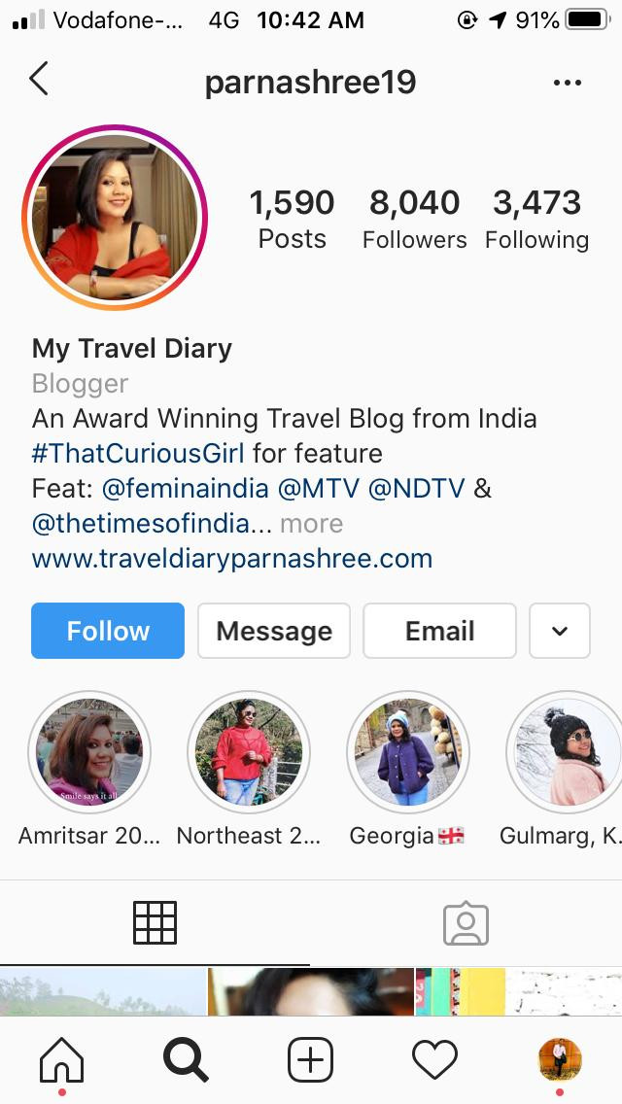Screen dimensions: 622x1104
Task: Tap the new post plus icon
Action: (x=311, y=1059)
